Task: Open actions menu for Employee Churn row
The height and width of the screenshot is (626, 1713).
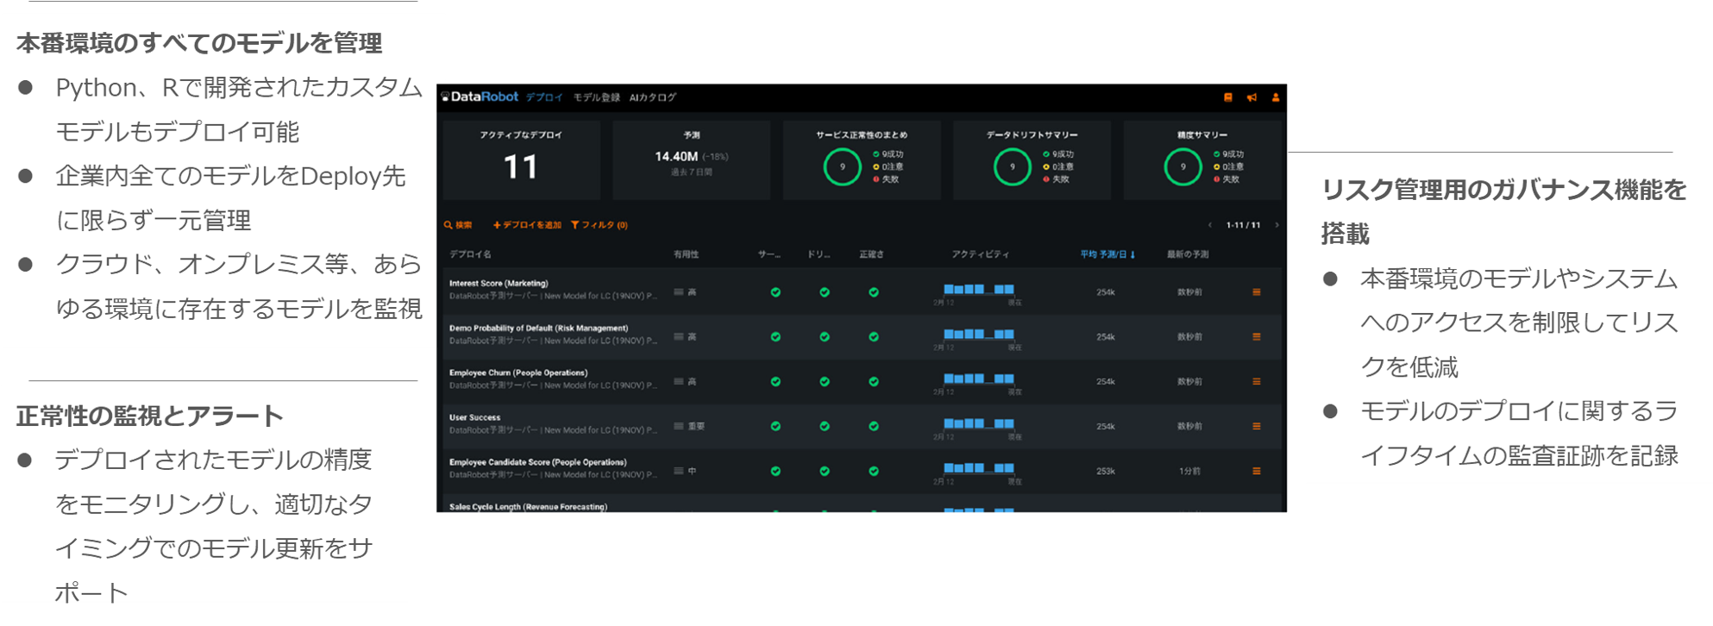Action: click(1257, 382)
